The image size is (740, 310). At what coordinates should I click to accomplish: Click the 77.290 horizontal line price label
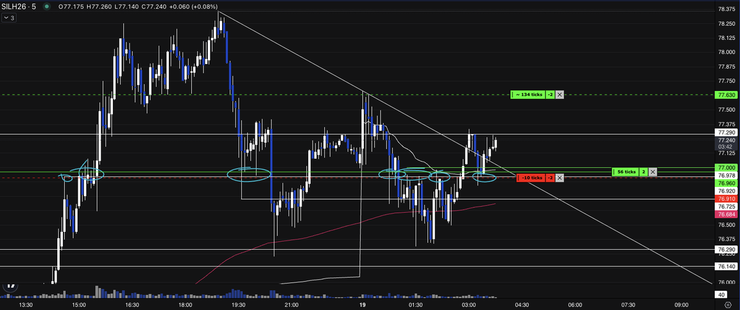click(x=725, y=132)
